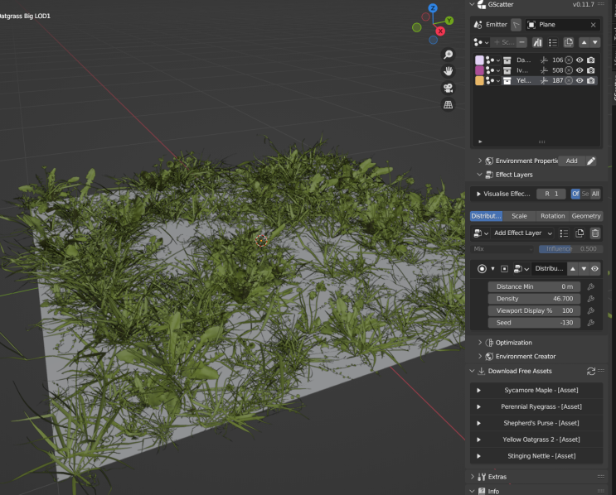Expand the Environment Creator section

tap(526, 357)
